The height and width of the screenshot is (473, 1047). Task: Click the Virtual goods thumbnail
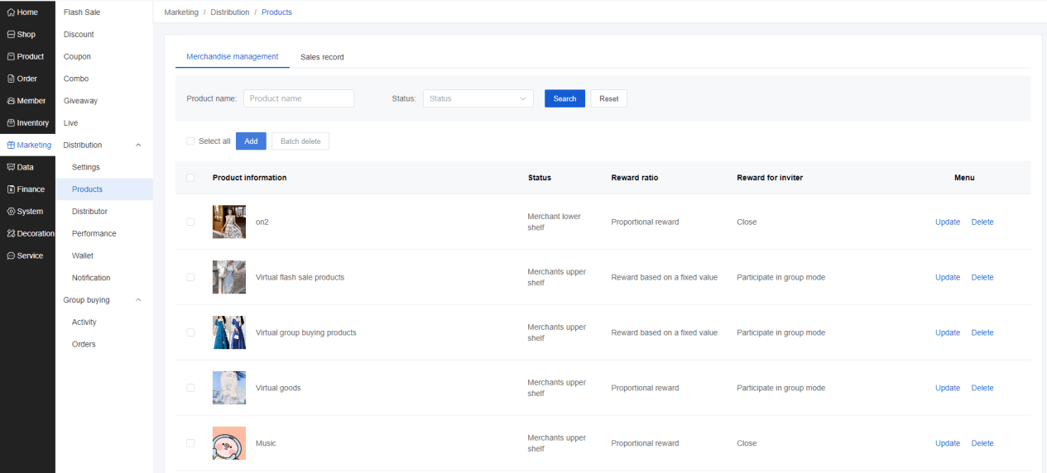point(229,388)
